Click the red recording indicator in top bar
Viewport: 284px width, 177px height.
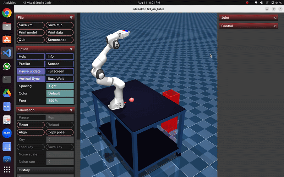coord(247,2)
